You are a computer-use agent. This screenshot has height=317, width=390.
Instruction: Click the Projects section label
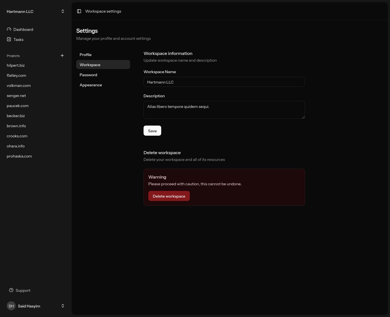13,55
